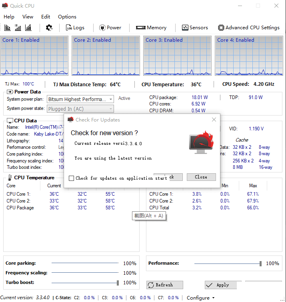Click the Check For Updates dialog title icon

pos(71,120)
